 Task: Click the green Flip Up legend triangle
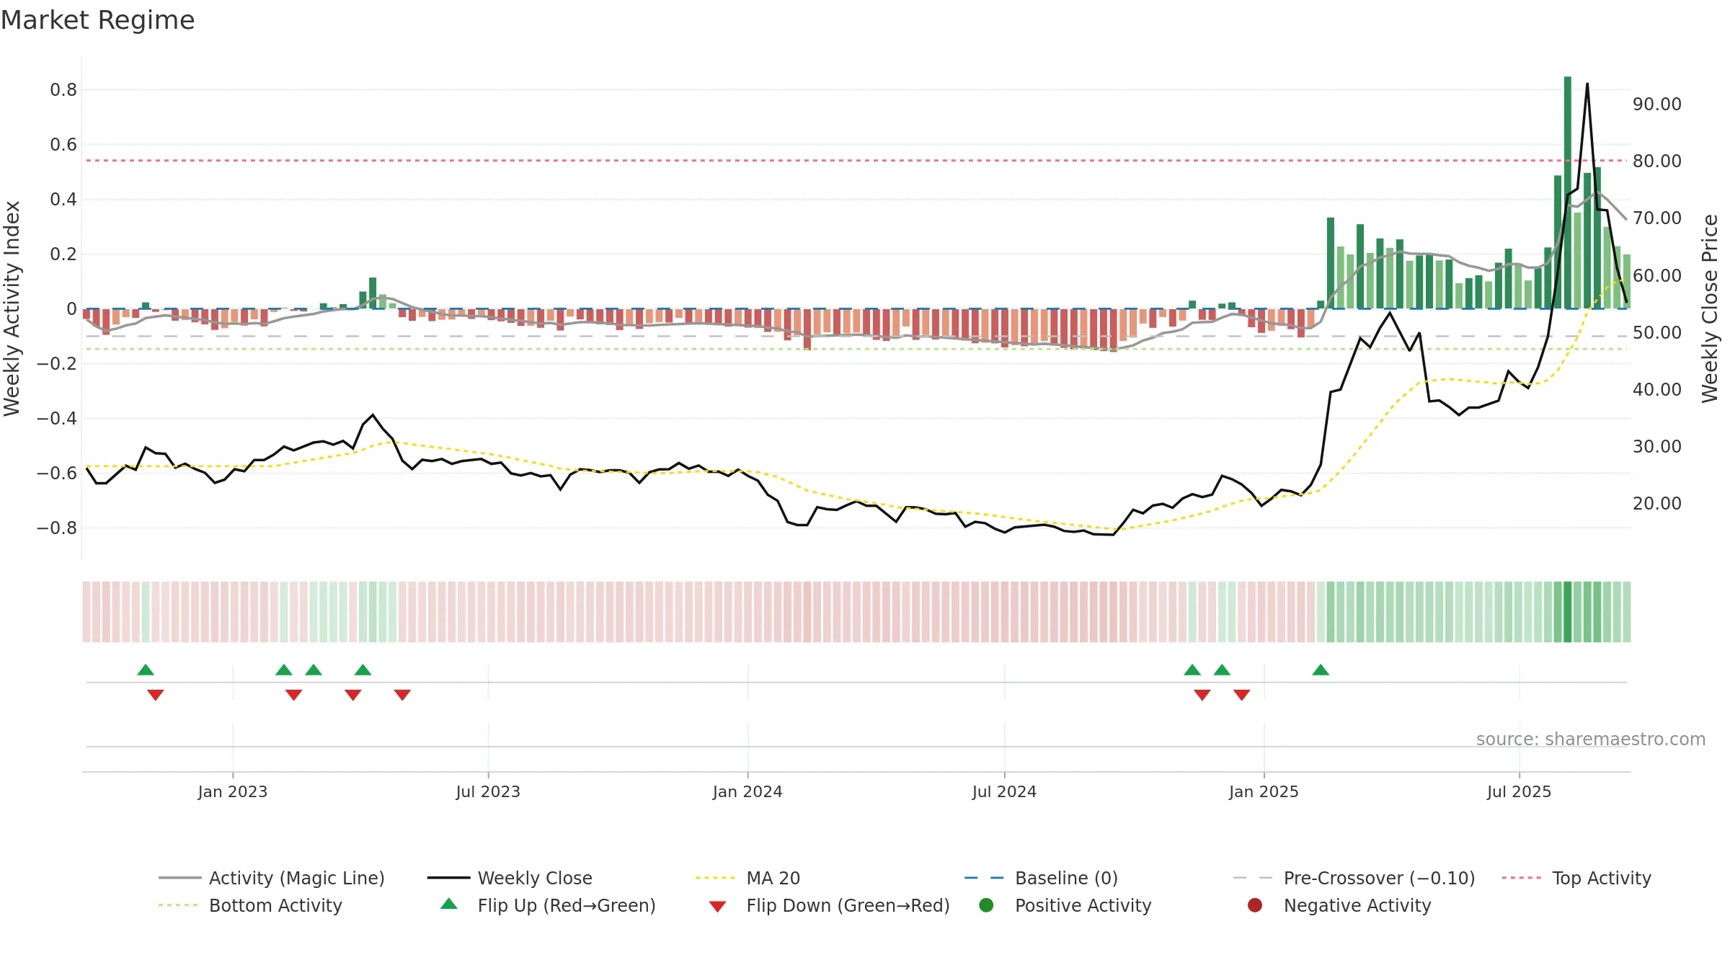coord(449,904)
